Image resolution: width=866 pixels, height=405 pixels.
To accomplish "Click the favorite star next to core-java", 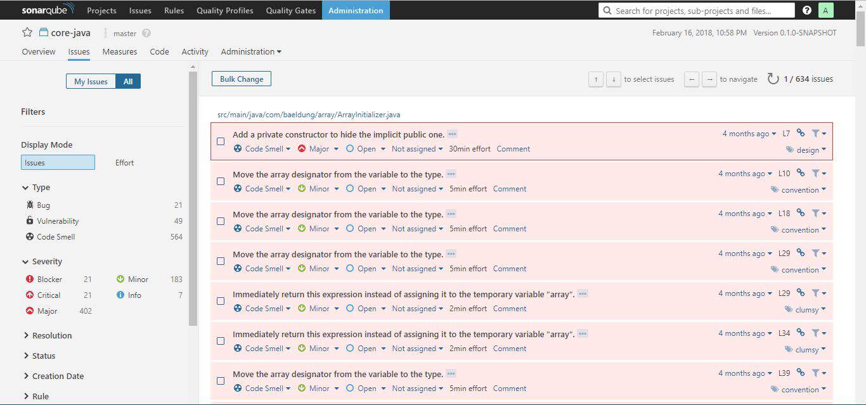I will pos(27,32).
